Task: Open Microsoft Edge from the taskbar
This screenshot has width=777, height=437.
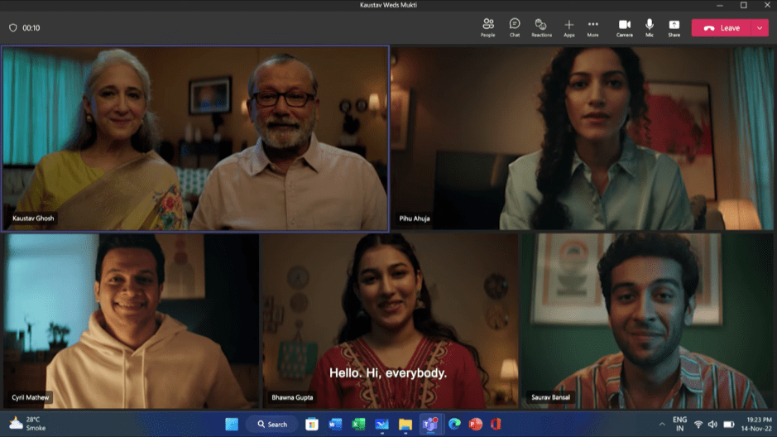Action: coord(454,424)
